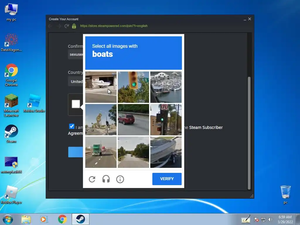
Task: Select the red SUV on road image
Action: pos(133,120)
